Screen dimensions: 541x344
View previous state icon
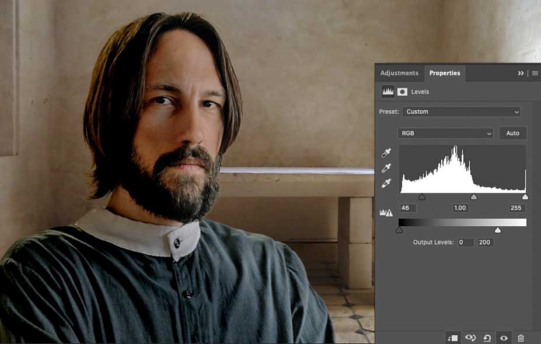point(470,338)
